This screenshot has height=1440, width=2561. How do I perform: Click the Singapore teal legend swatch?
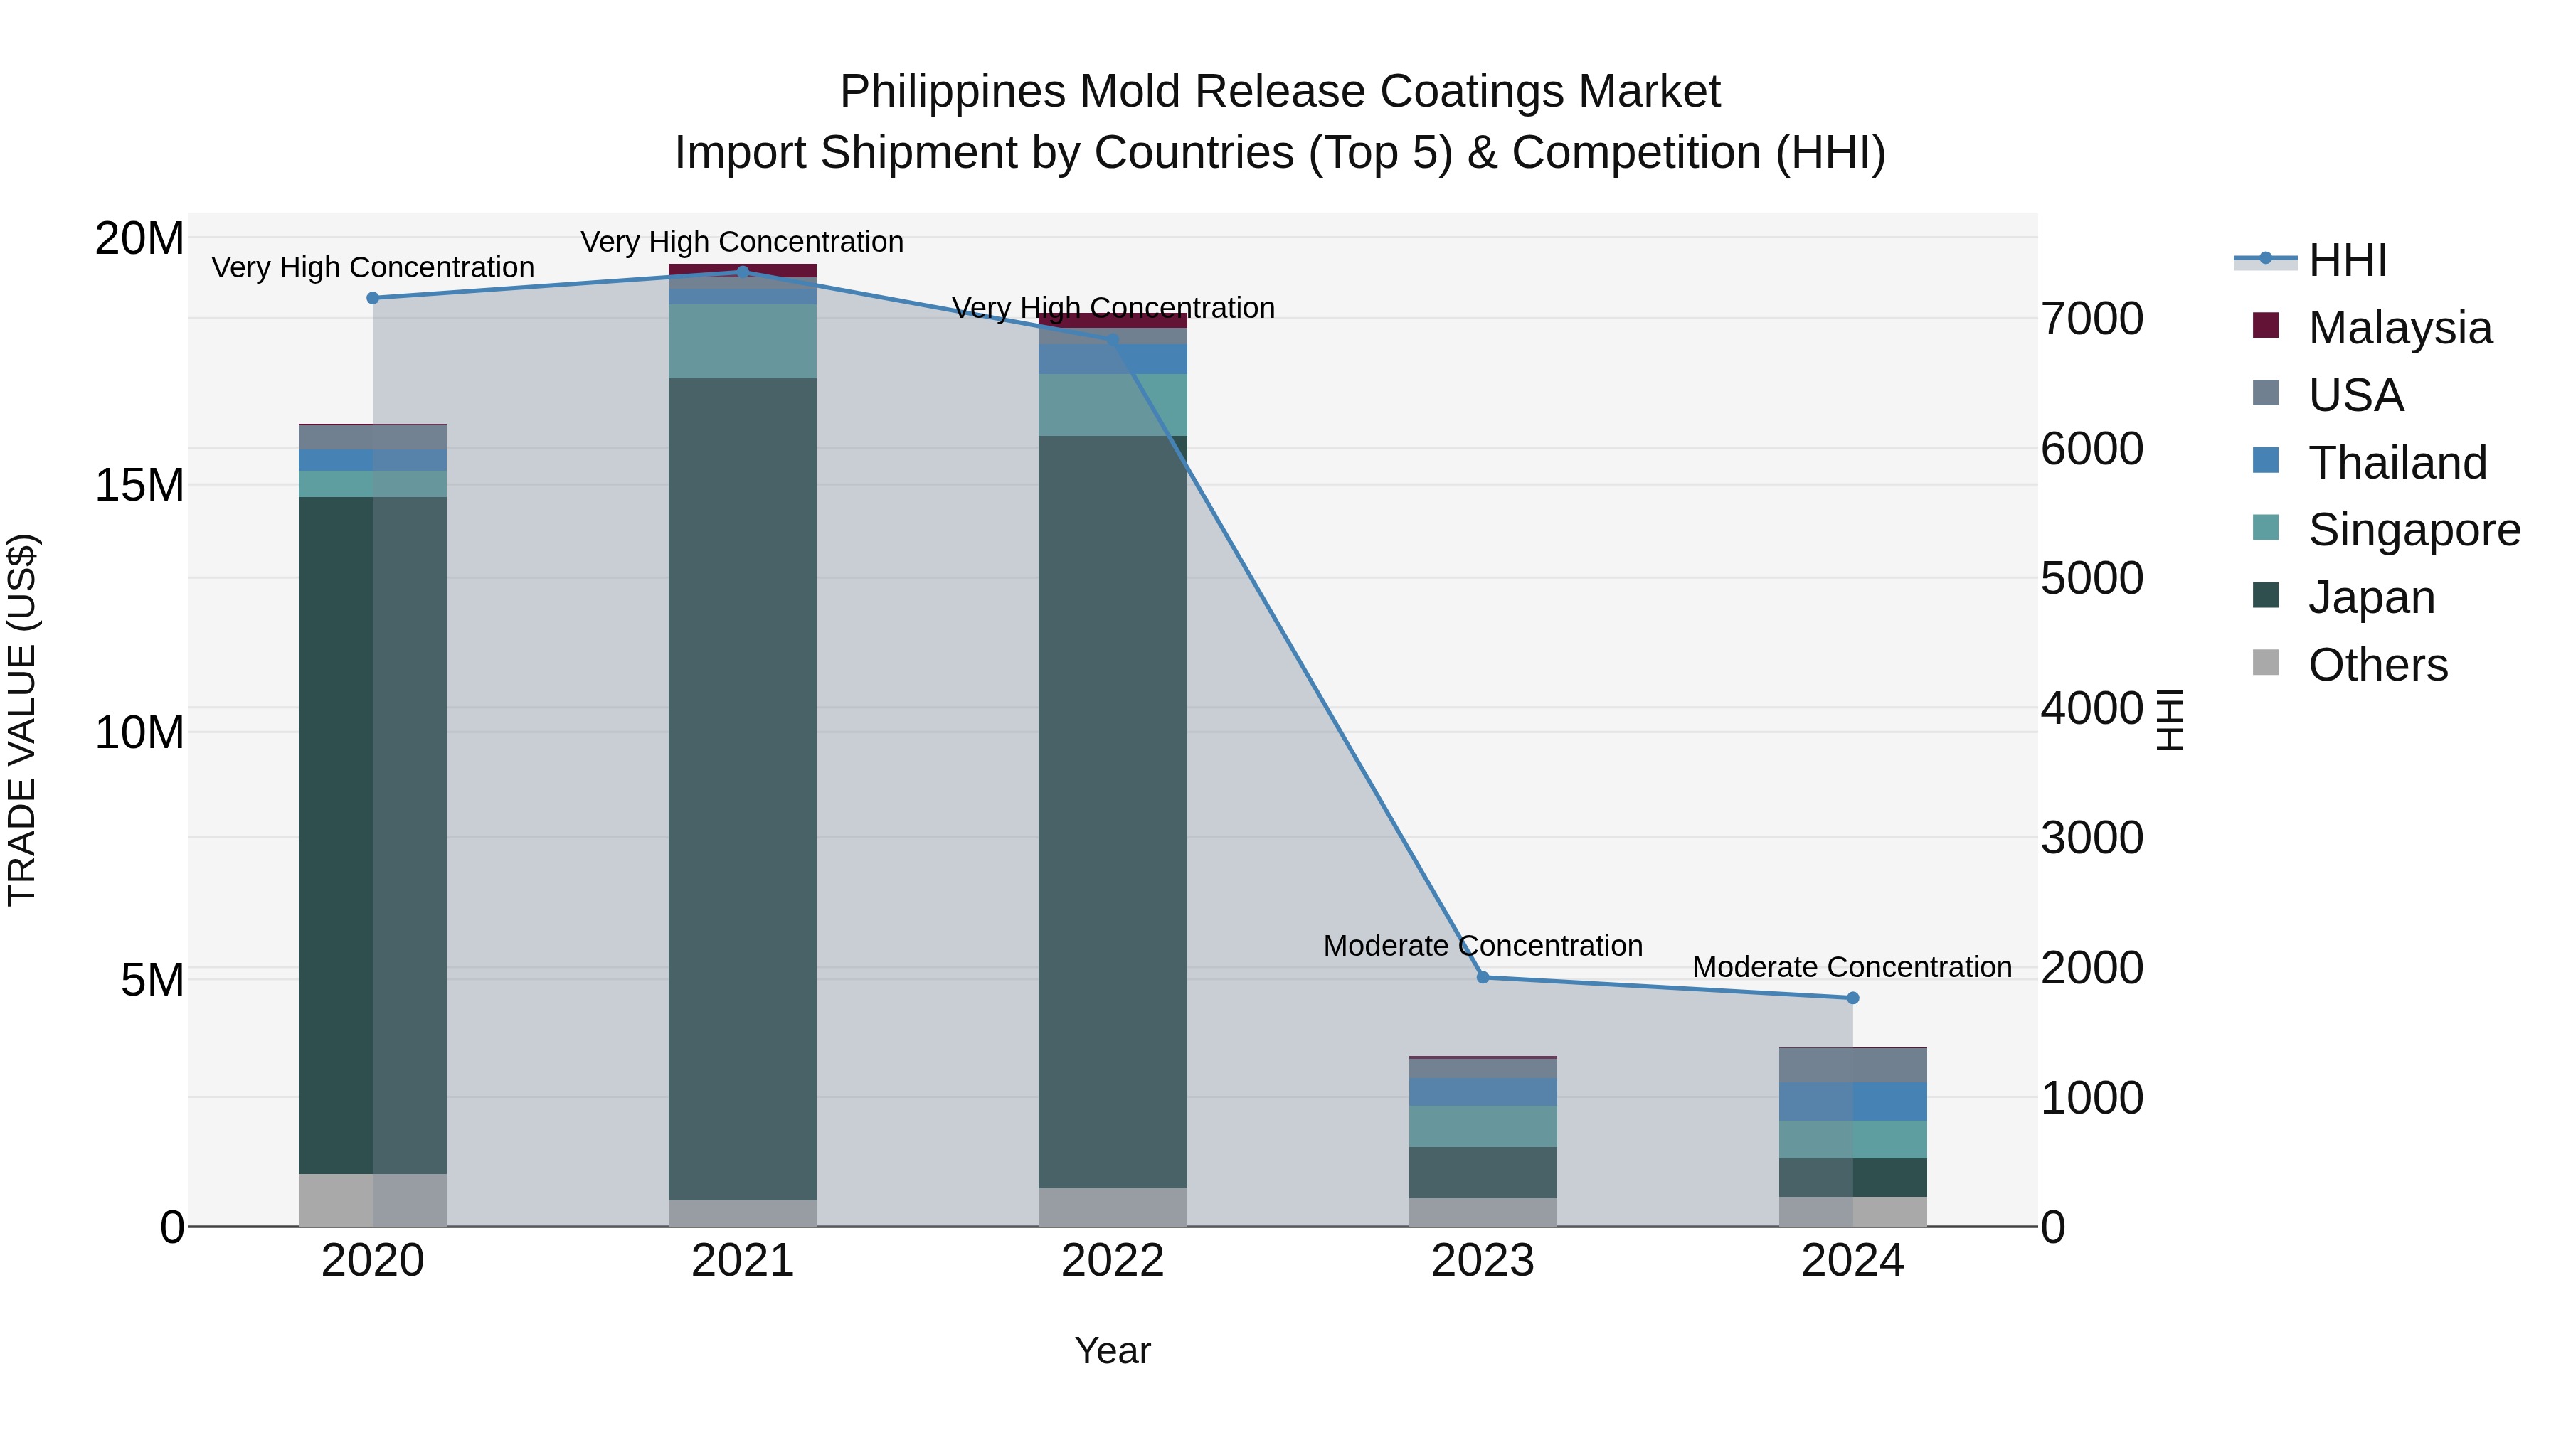tap(2265, 528)
